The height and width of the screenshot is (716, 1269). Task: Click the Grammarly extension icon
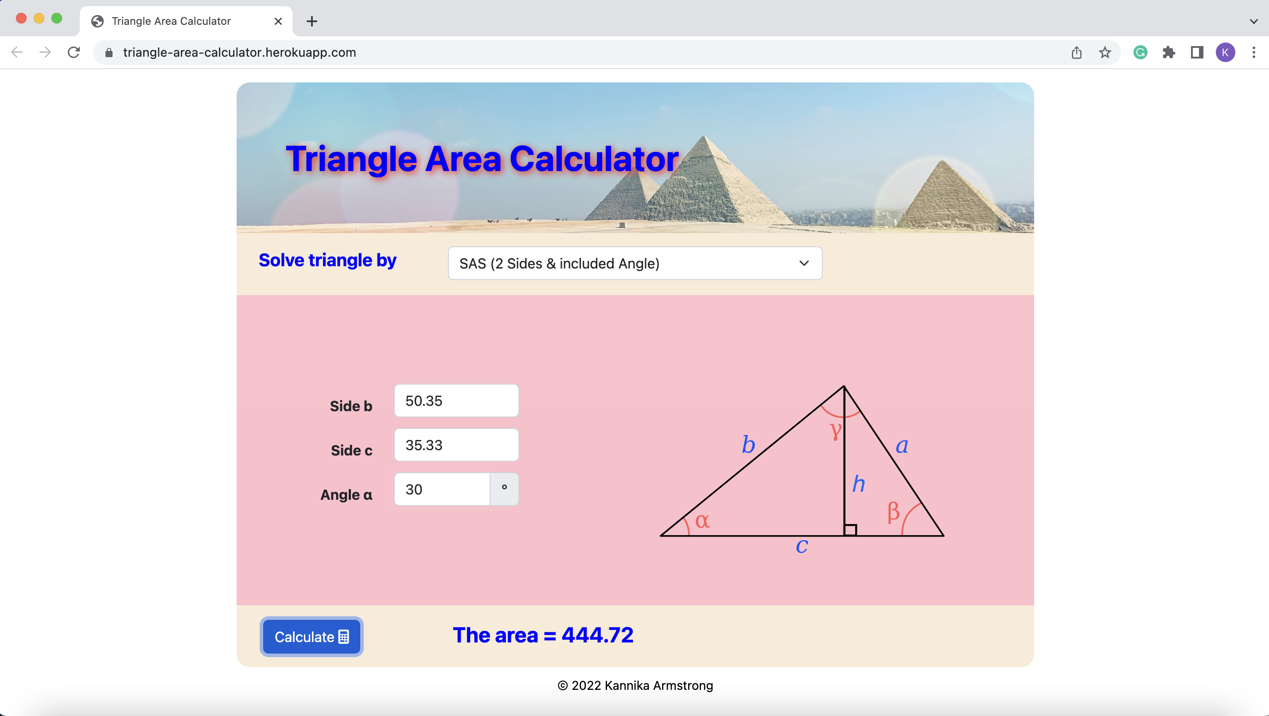(1141, 52)
